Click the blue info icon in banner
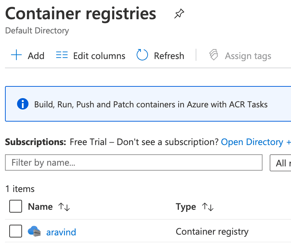 click(x=23, y=104)
